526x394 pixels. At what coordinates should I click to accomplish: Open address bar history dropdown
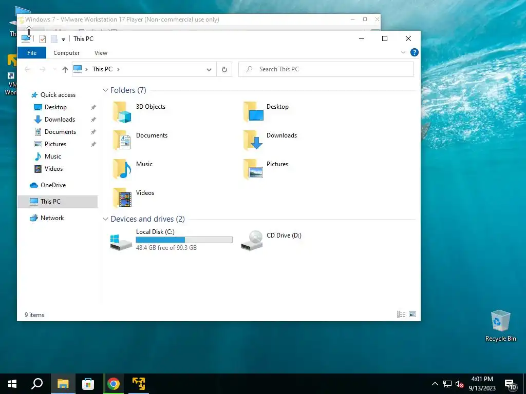209,69
